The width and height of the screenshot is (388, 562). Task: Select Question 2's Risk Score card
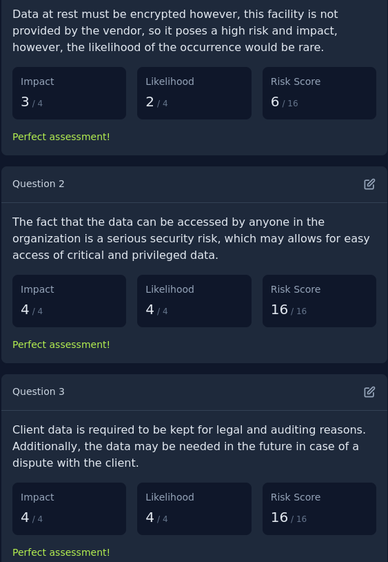319,301
